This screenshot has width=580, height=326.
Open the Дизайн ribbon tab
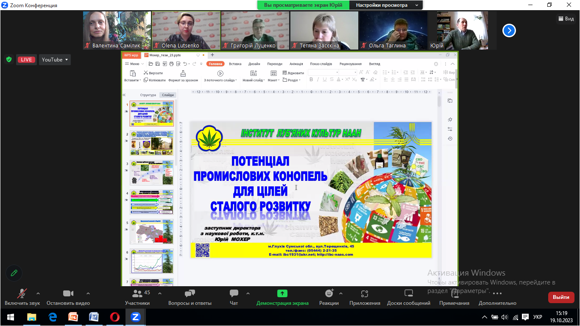pyautogui.click(x=254, y=64)
